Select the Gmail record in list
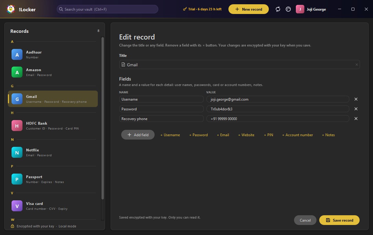 pyautogui.click(x=53, y=99)
